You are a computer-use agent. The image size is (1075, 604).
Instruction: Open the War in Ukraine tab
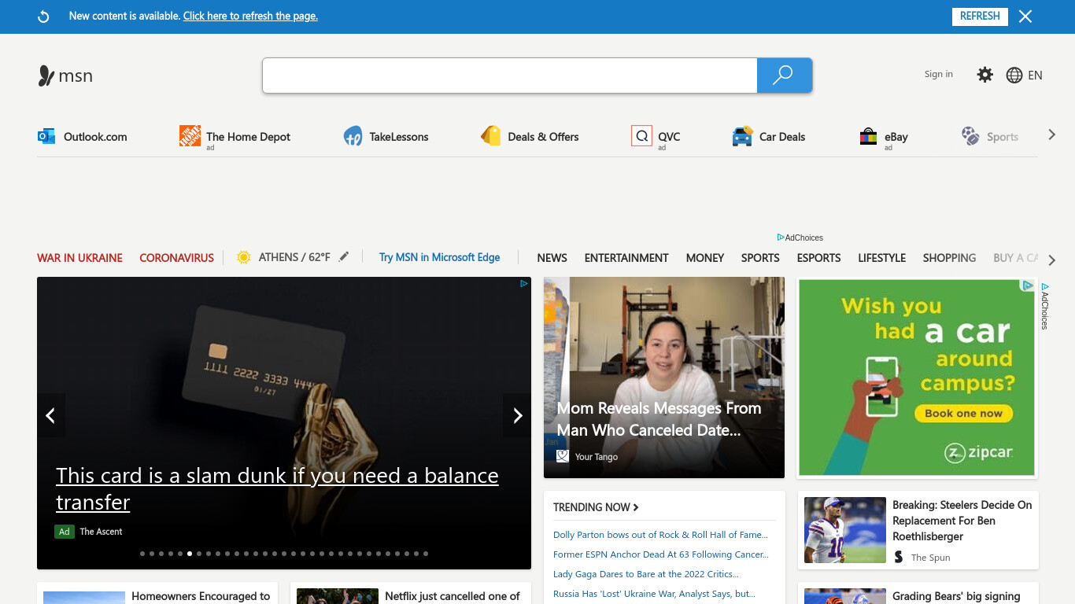click(x=79, y=258)
